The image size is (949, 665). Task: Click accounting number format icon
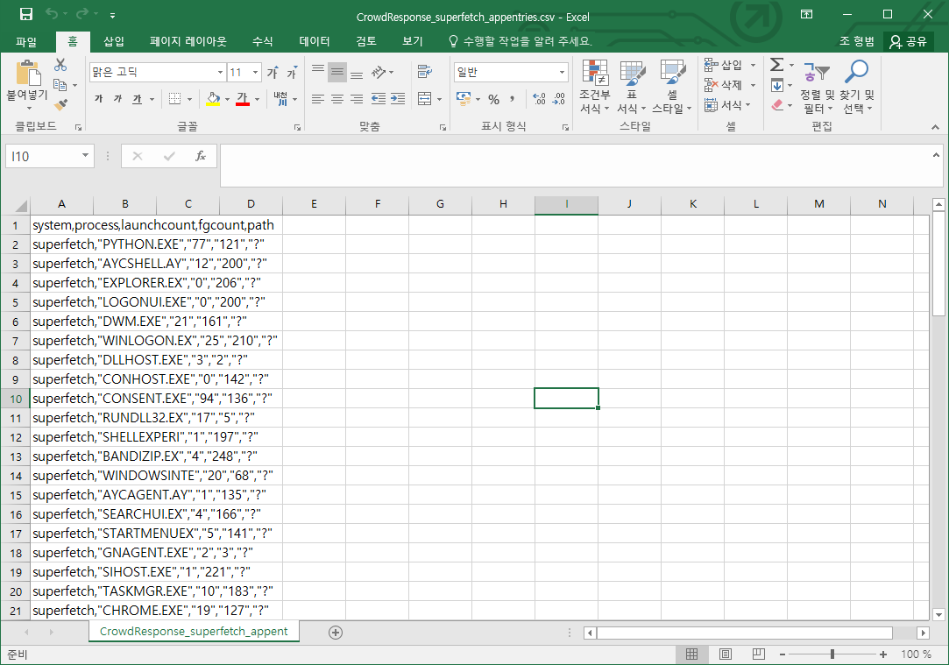464,99
